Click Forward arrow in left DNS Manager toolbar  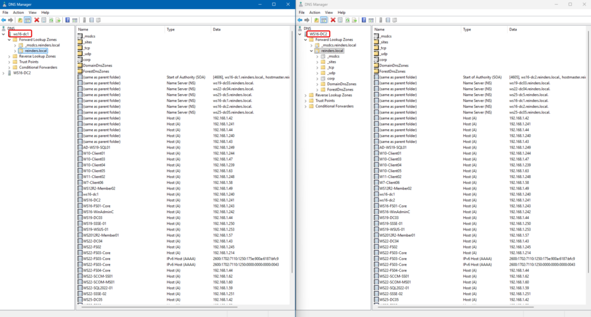(x=10, y=20)
